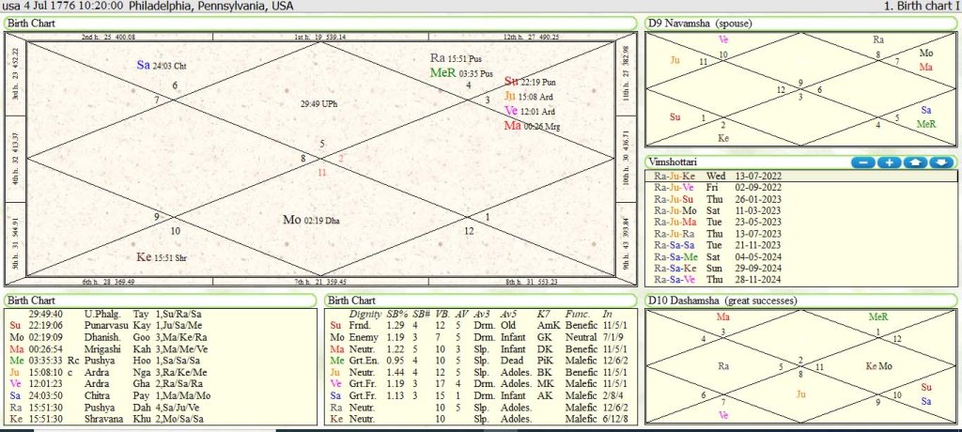Select the Dignity column header in planet table
Viewport: 962px width, 432px height.
pos(365,313)
